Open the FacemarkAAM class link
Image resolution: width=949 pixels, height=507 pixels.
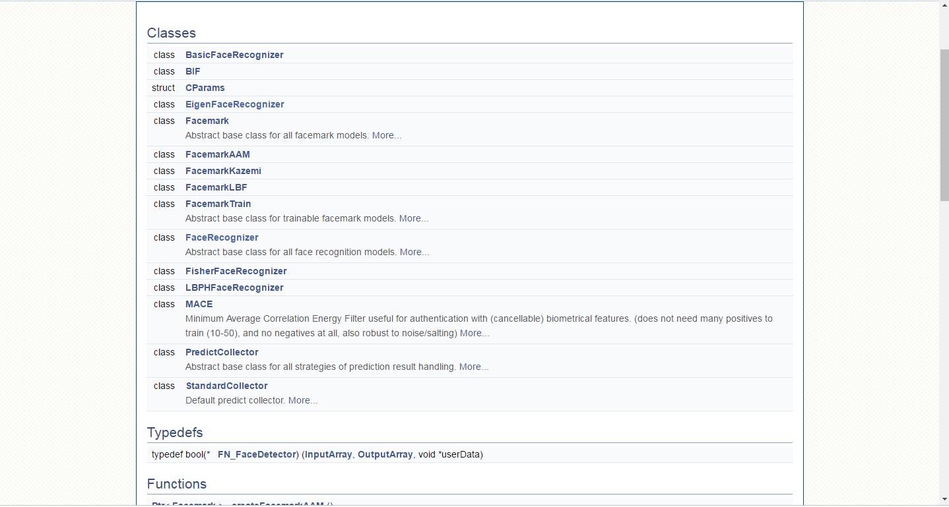click(218, 154)
